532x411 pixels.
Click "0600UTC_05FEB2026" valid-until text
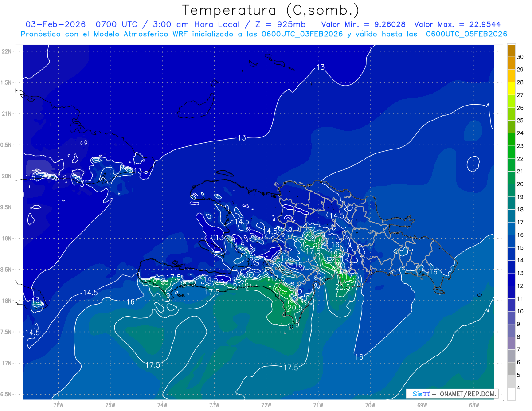pos(466,34)
